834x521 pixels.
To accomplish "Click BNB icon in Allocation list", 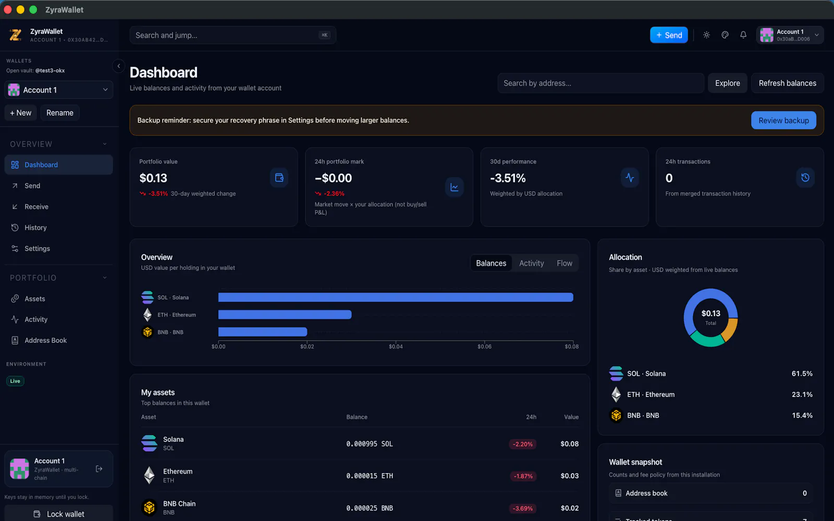I will [x=616, y=415].
